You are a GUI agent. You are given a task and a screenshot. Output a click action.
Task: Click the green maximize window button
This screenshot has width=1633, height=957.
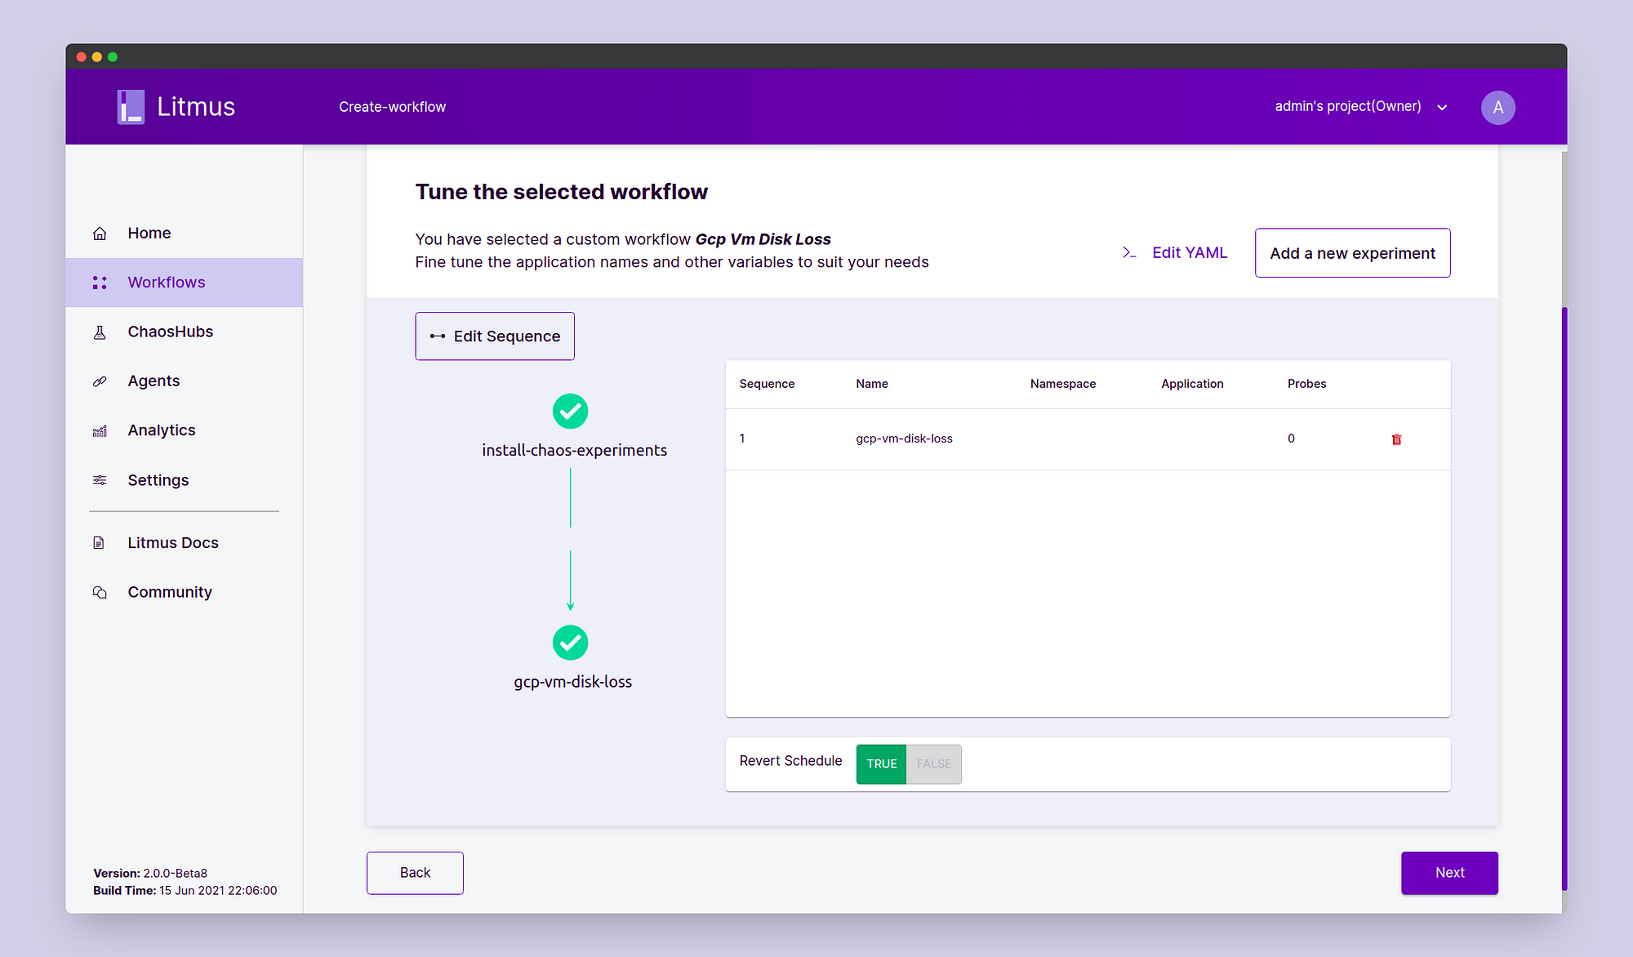point(113,57)
